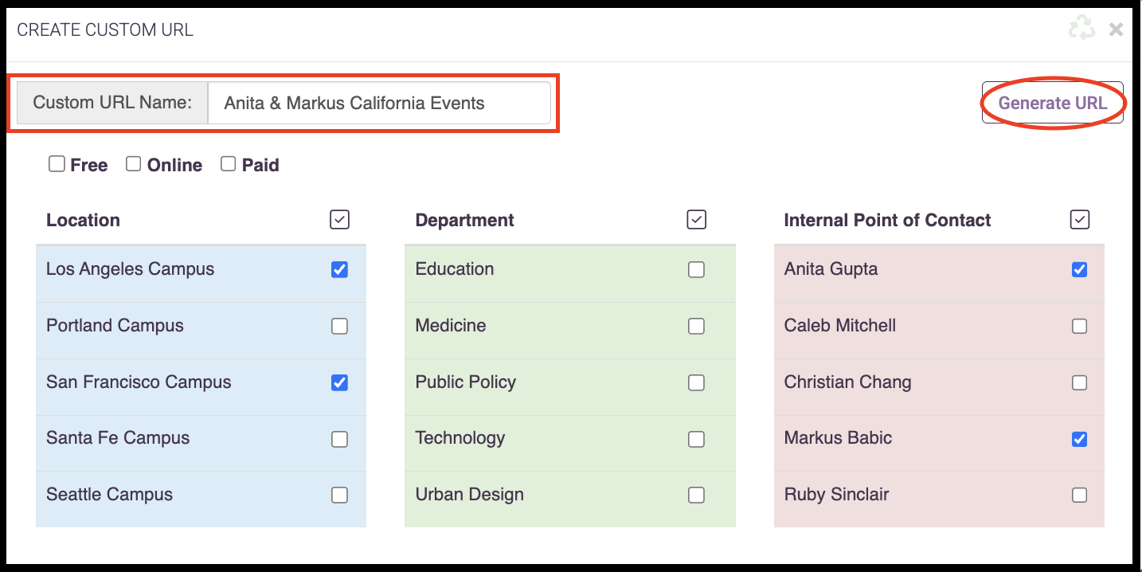The height and width of the screenshot is (572, 1142).
Task: Check the Ruby Sinclair checkbox
Action: click(x=1080, y=496)
